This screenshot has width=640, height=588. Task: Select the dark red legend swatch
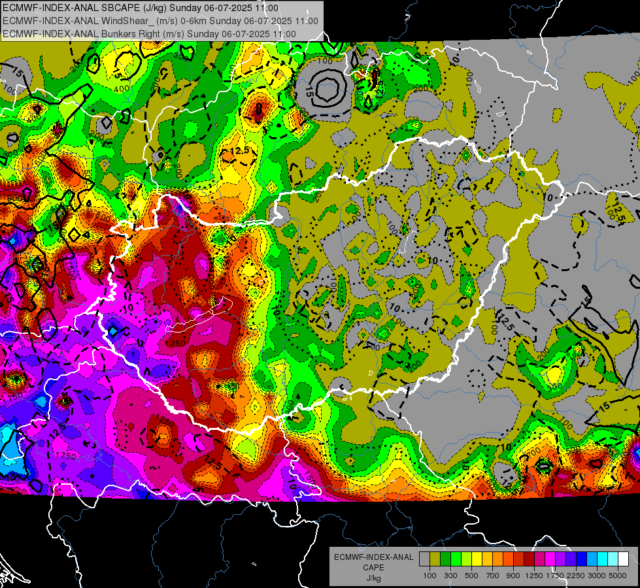(x=530, y=559)
